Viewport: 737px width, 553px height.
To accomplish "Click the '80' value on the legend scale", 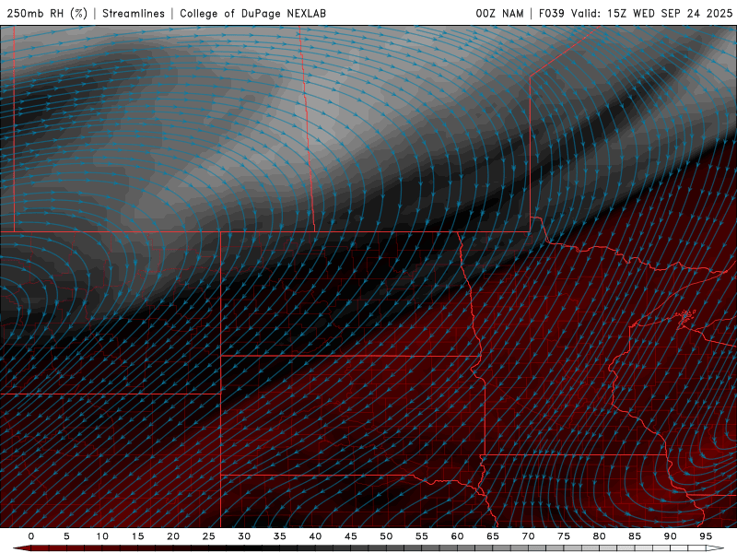I will coord(600,536).
